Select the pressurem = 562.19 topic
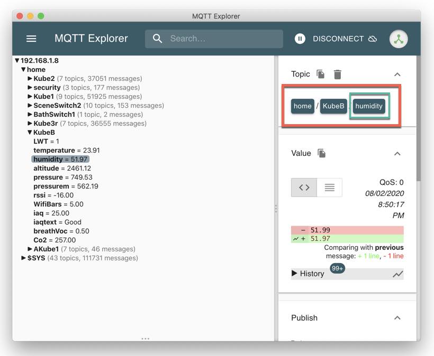Image resolution: width=434 pixels, height=356 pixels. [x=66, y=186]
